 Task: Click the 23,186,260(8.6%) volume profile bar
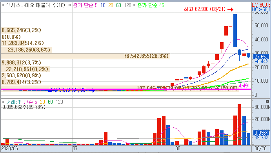click(x=26, y=50)
